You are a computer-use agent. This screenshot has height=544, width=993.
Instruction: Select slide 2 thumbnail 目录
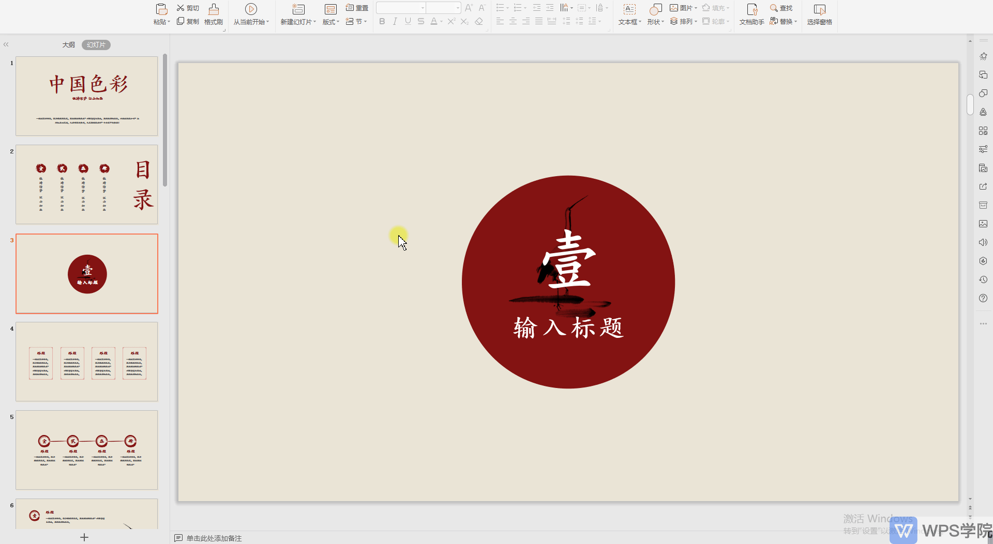pos(87,184)
